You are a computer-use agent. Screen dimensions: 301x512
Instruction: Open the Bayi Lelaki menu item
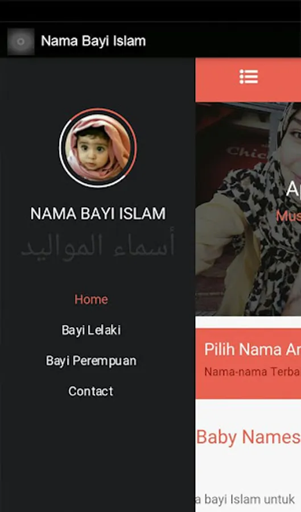pos(91,330)
